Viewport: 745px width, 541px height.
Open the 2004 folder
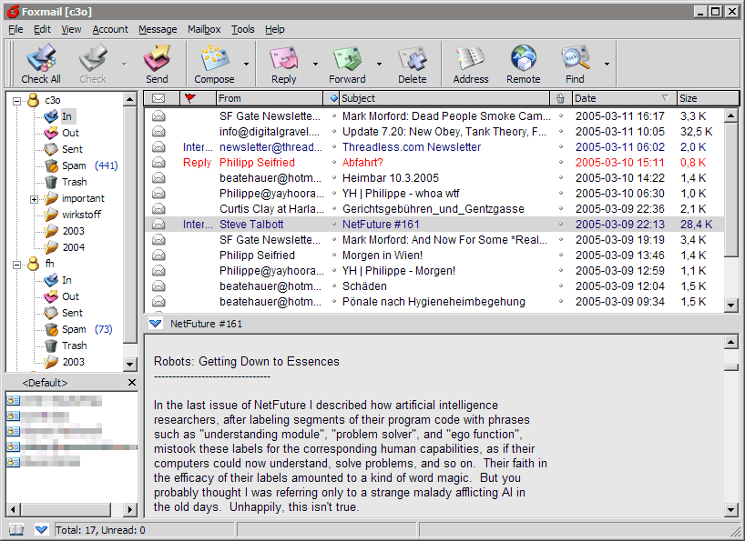pyautogui.click(x=73, y=247)
